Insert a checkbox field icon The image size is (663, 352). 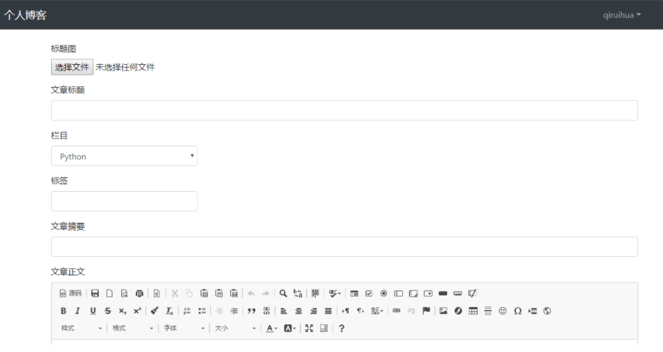(368, 293)
